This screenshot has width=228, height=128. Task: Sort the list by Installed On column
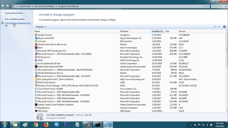click(x=158, y=31)
